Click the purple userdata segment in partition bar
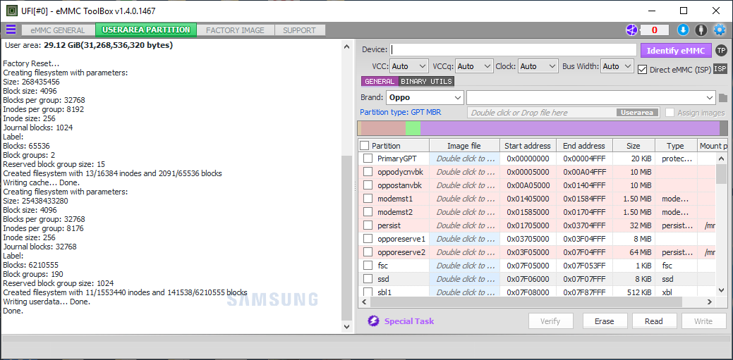This screenshot has height=360, width=733. (569, 128)
